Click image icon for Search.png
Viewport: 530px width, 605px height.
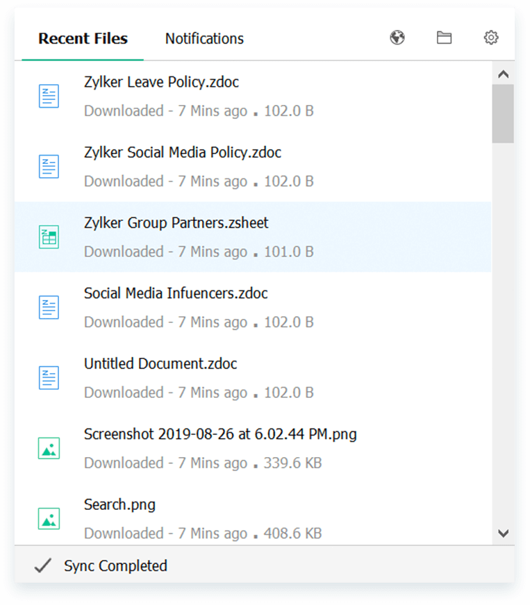click(x=49, y=518)
